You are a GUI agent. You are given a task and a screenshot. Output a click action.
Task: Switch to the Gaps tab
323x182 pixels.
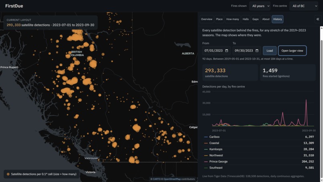point(255,19)
